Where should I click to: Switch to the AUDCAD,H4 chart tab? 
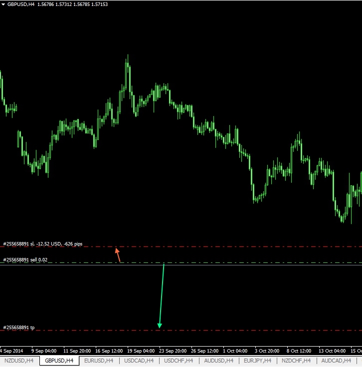(x=336, y=361)
